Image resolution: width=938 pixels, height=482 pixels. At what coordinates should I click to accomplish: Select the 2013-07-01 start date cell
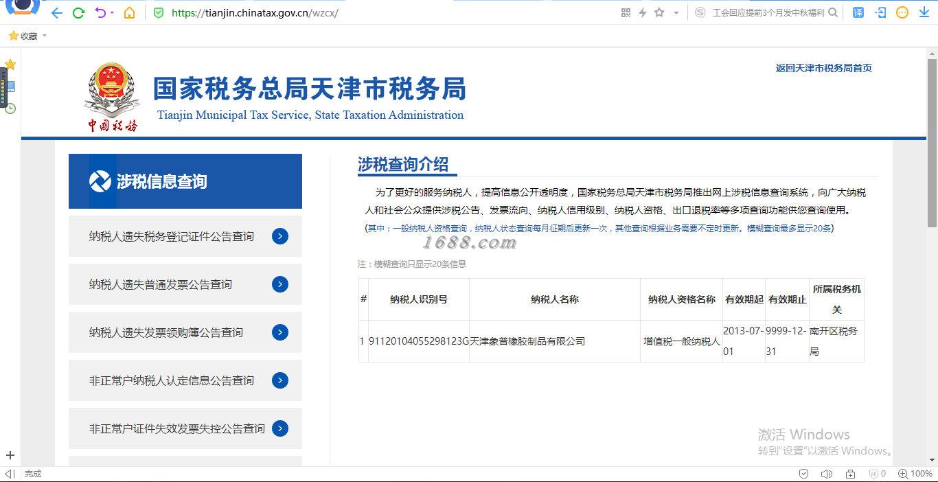(744, 341)
